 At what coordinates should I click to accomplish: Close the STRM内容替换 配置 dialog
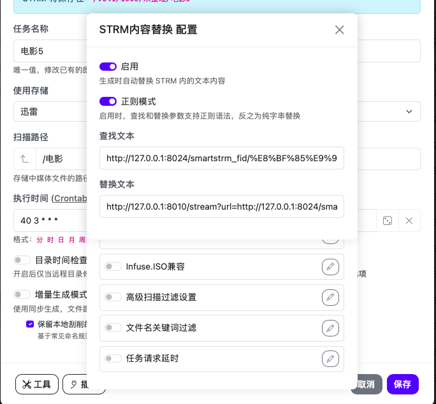click(x=339, y=30)
